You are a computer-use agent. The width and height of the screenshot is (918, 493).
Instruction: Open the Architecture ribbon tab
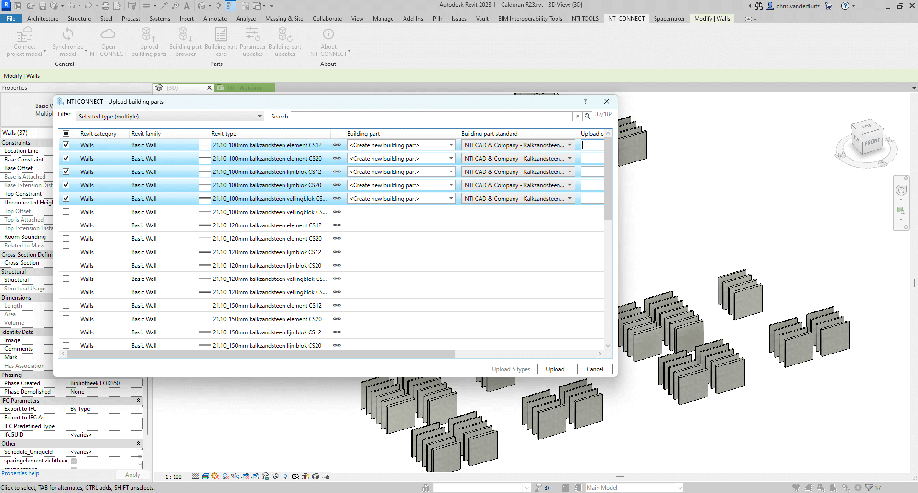[x=43, y=19]
